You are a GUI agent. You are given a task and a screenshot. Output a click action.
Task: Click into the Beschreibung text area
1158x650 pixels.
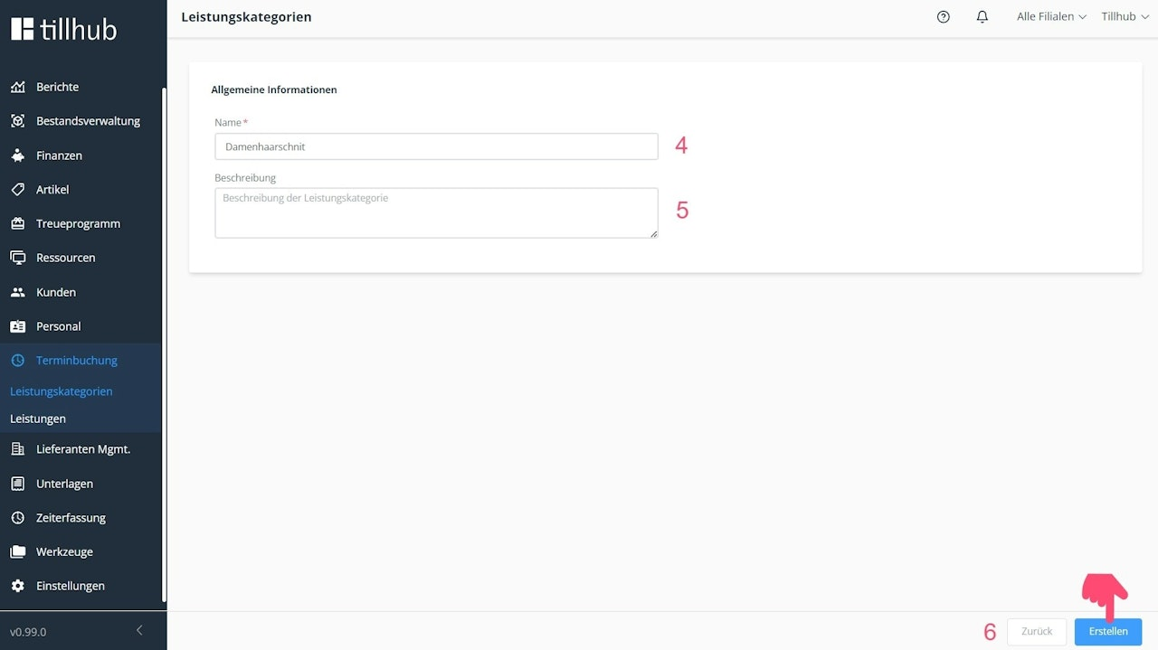pos(436,213)
